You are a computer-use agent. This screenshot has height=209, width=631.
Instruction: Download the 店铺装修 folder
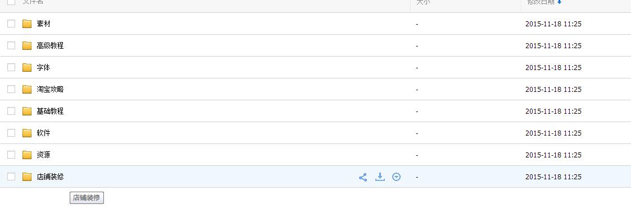pos(380,177)
